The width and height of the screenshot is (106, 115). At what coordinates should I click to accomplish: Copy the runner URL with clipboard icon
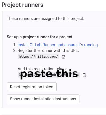pyautogui.click(x=64, y=57)
